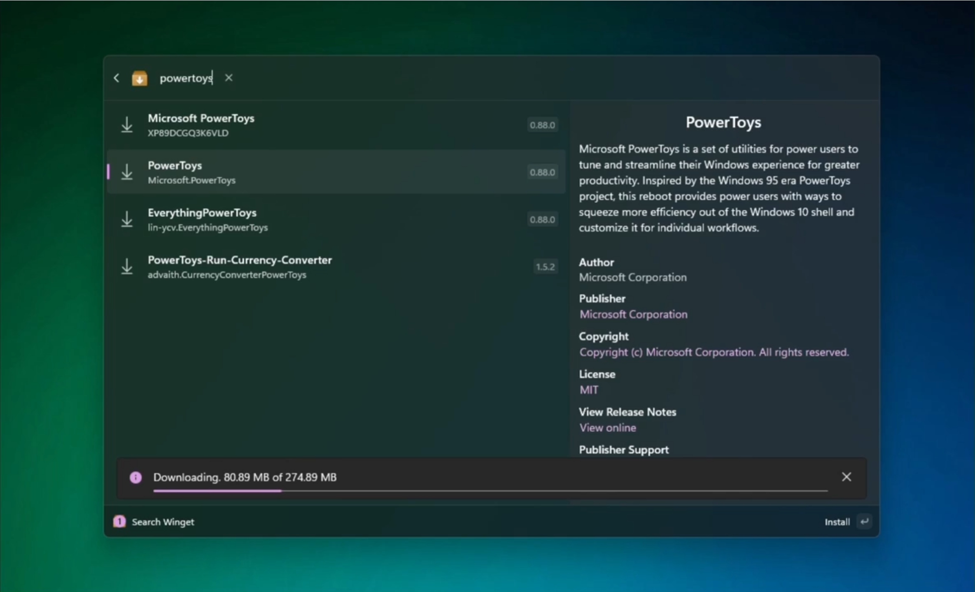Click View online release notes link

[608, 428]
